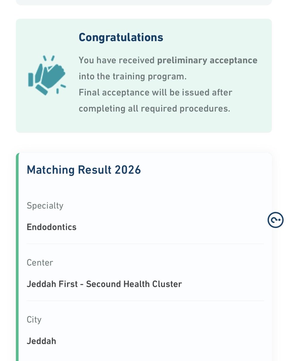The height and width of the screenshot is (361, 288).
Task: Click 'into the training program' sentence
Action: click(133, 76)
